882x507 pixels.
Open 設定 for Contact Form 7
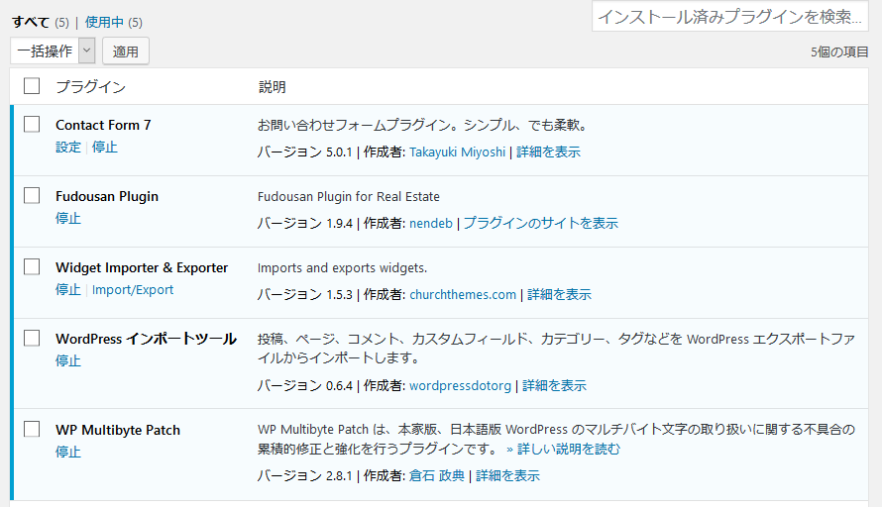coord(68,148)
